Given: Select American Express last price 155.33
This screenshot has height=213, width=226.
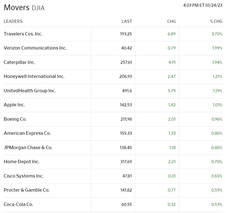Looking at the screenshot, I should pyautogui.click(x=126, y=133).
